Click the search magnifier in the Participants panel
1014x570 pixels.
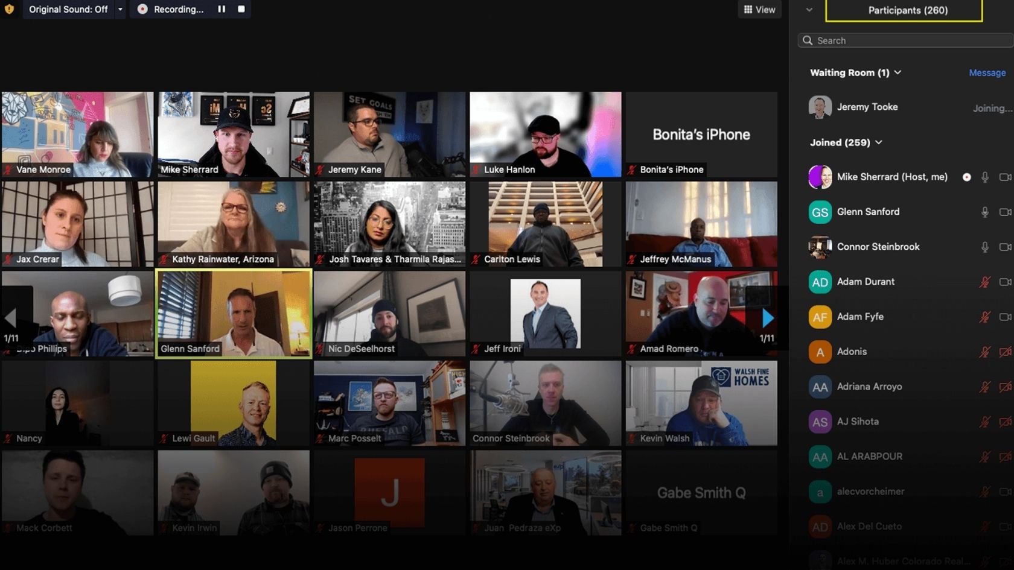[807, 40]
